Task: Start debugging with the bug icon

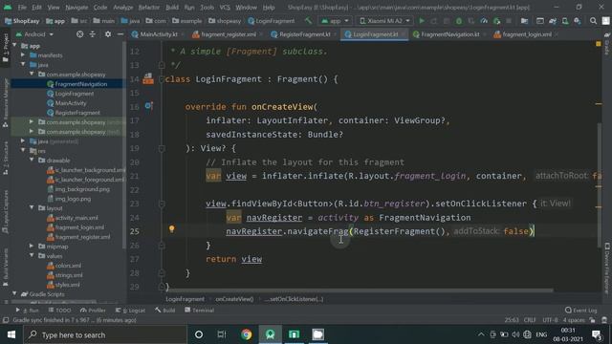Action: click(459, 21)
